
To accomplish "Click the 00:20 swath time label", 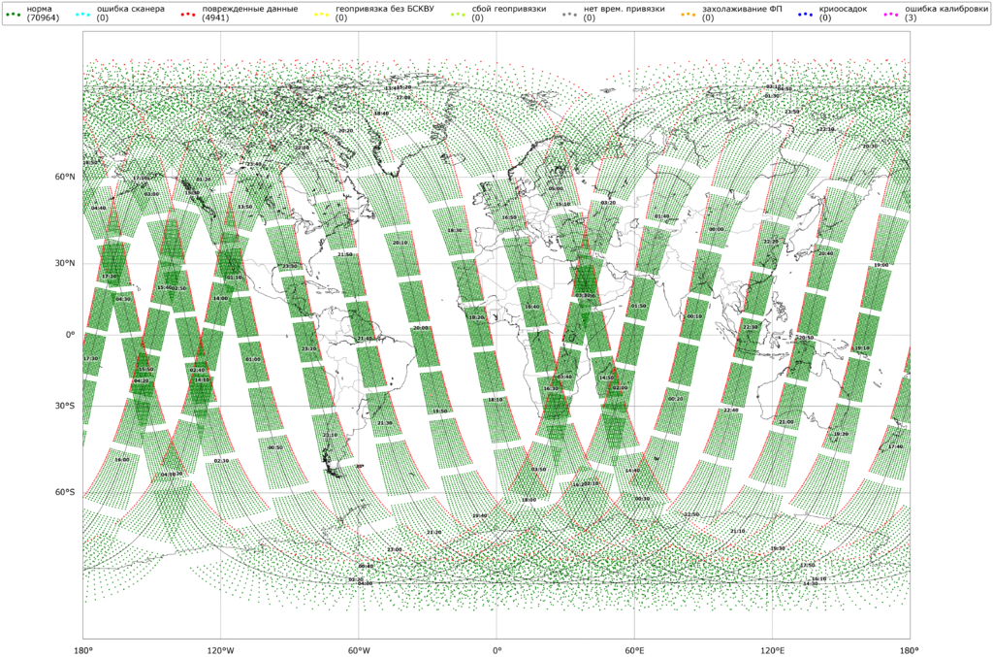I will (x=676, y=399).
